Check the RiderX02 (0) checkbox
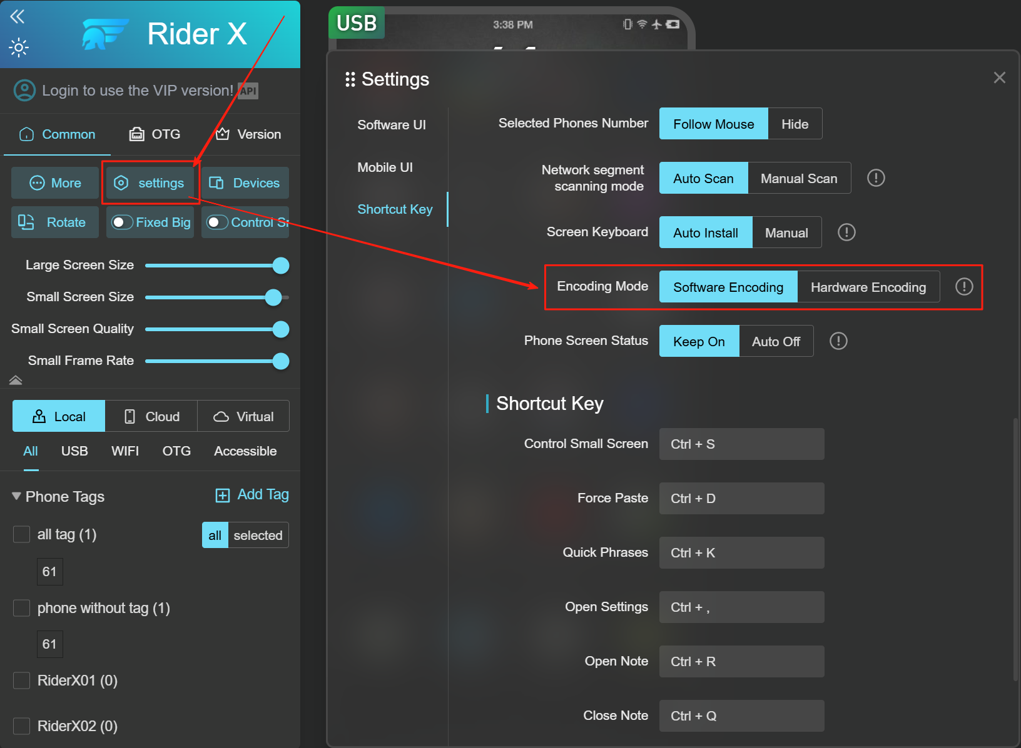The height and width of the screenshot is (748, 1021). pos(22,726)
